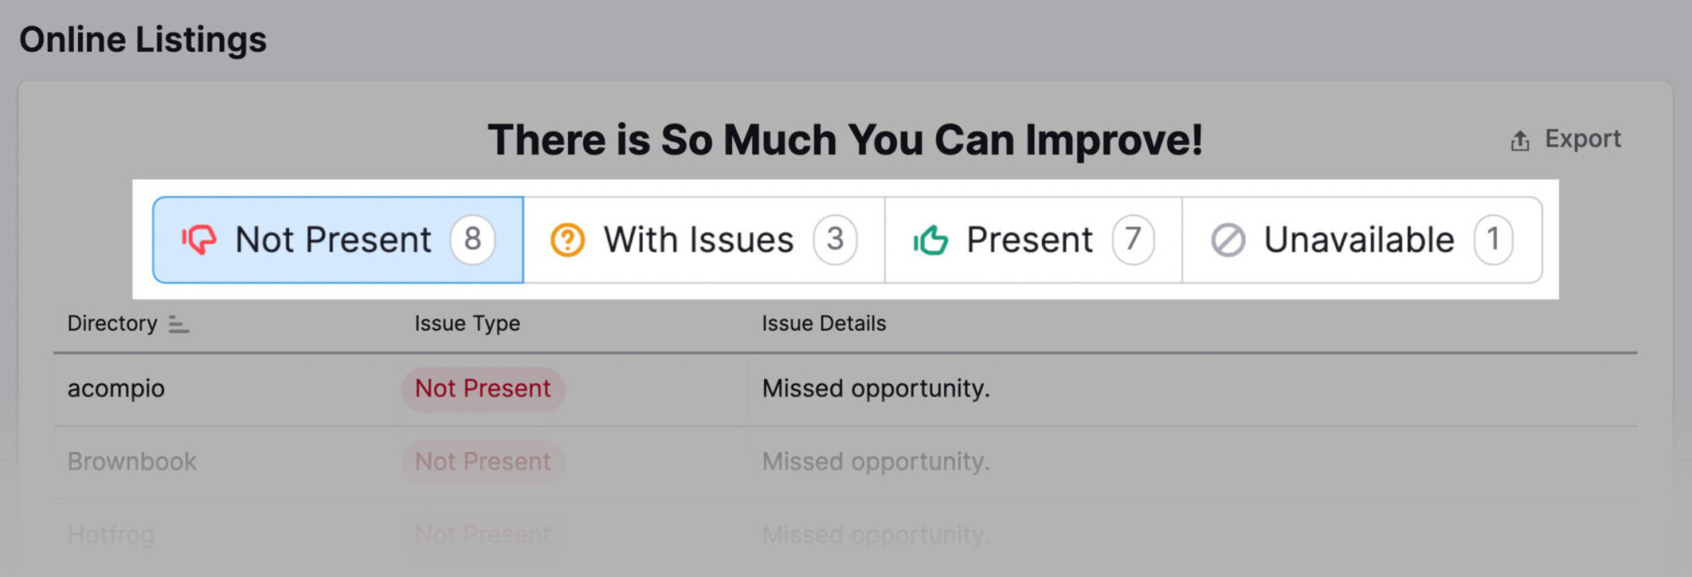Open the Present listings tab
The width and height of the screenshot is (1692, 577).
click(x=1029, y=240)
